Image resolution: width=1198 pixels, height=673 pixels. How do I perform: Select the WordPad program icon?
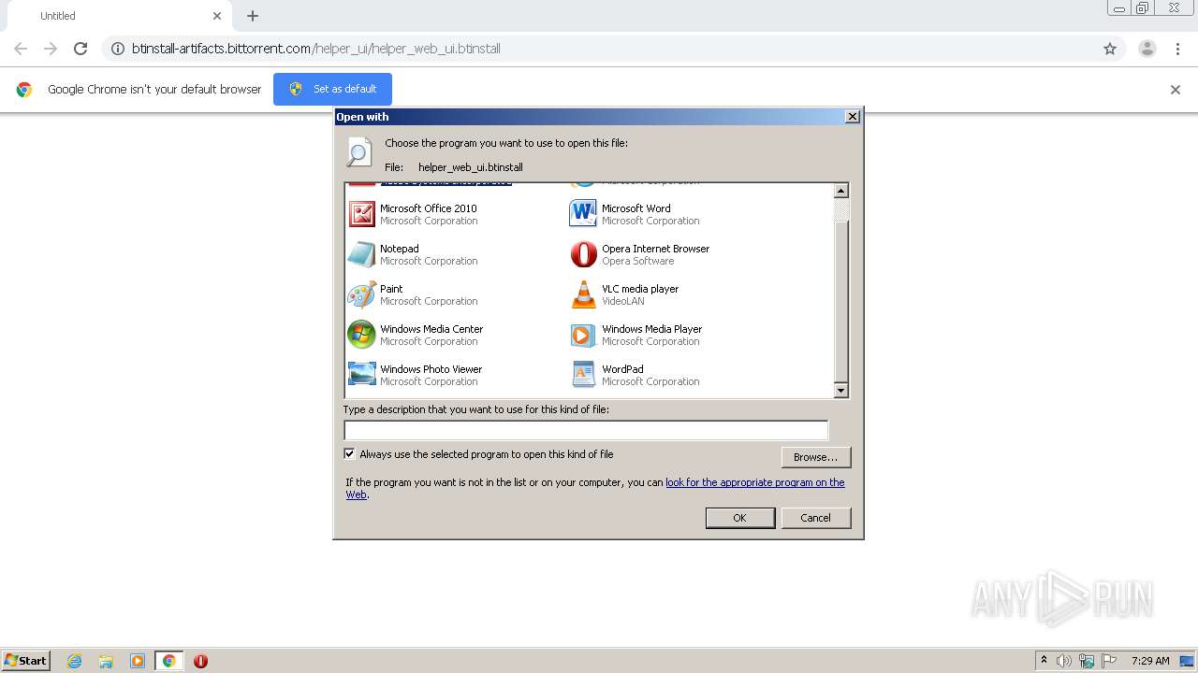pos(583,375)
